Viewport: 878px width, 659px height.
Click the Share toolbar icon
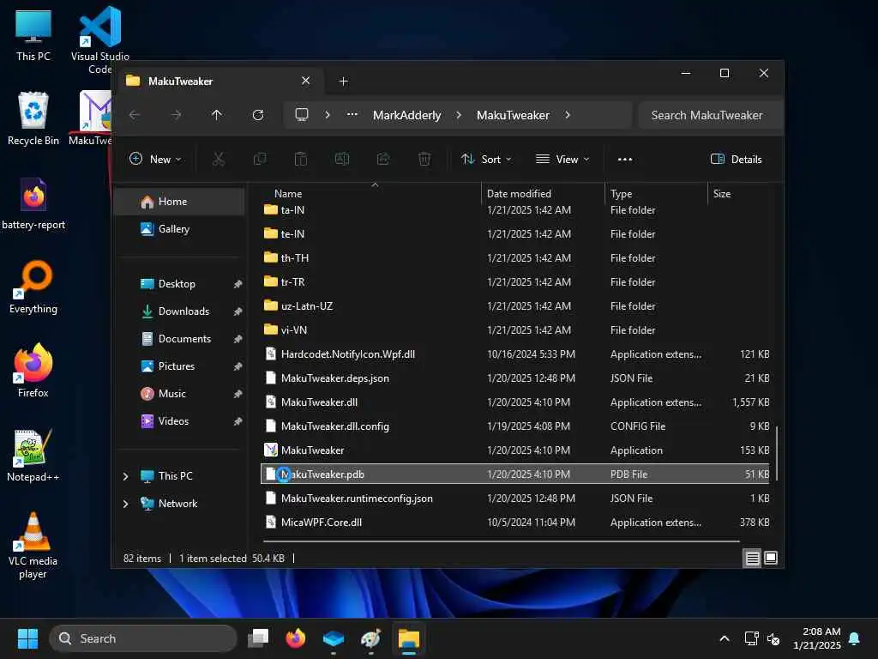tap(383, 159)
